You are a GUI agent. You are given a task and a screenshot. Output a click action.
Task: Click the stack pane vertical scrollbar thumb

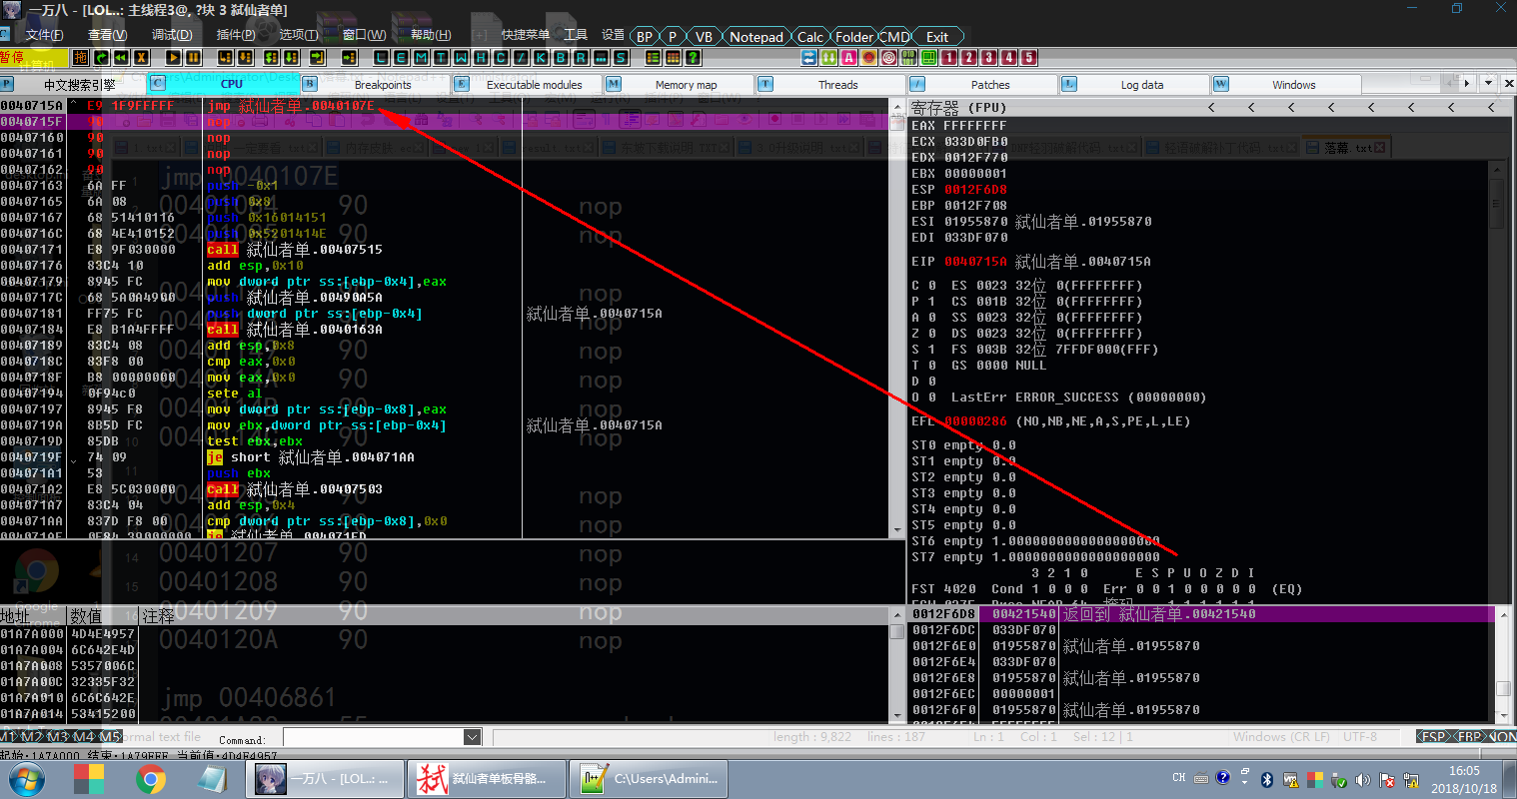1503,689
